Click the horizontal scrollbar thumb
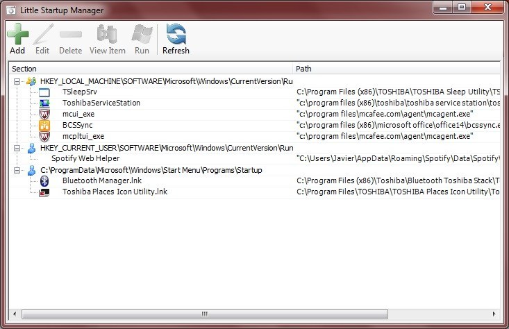This screenshot has width=509, height=329. [x=205, y=314]
